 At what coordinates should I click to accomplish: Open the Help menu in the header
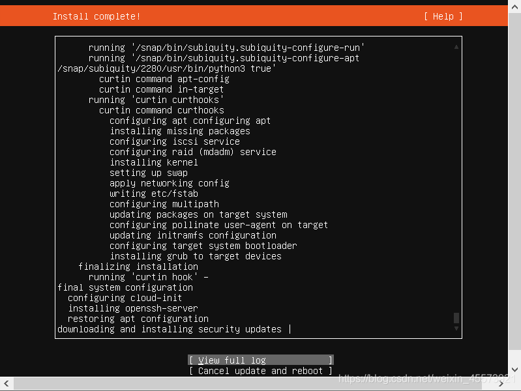(x=443, y=16)
